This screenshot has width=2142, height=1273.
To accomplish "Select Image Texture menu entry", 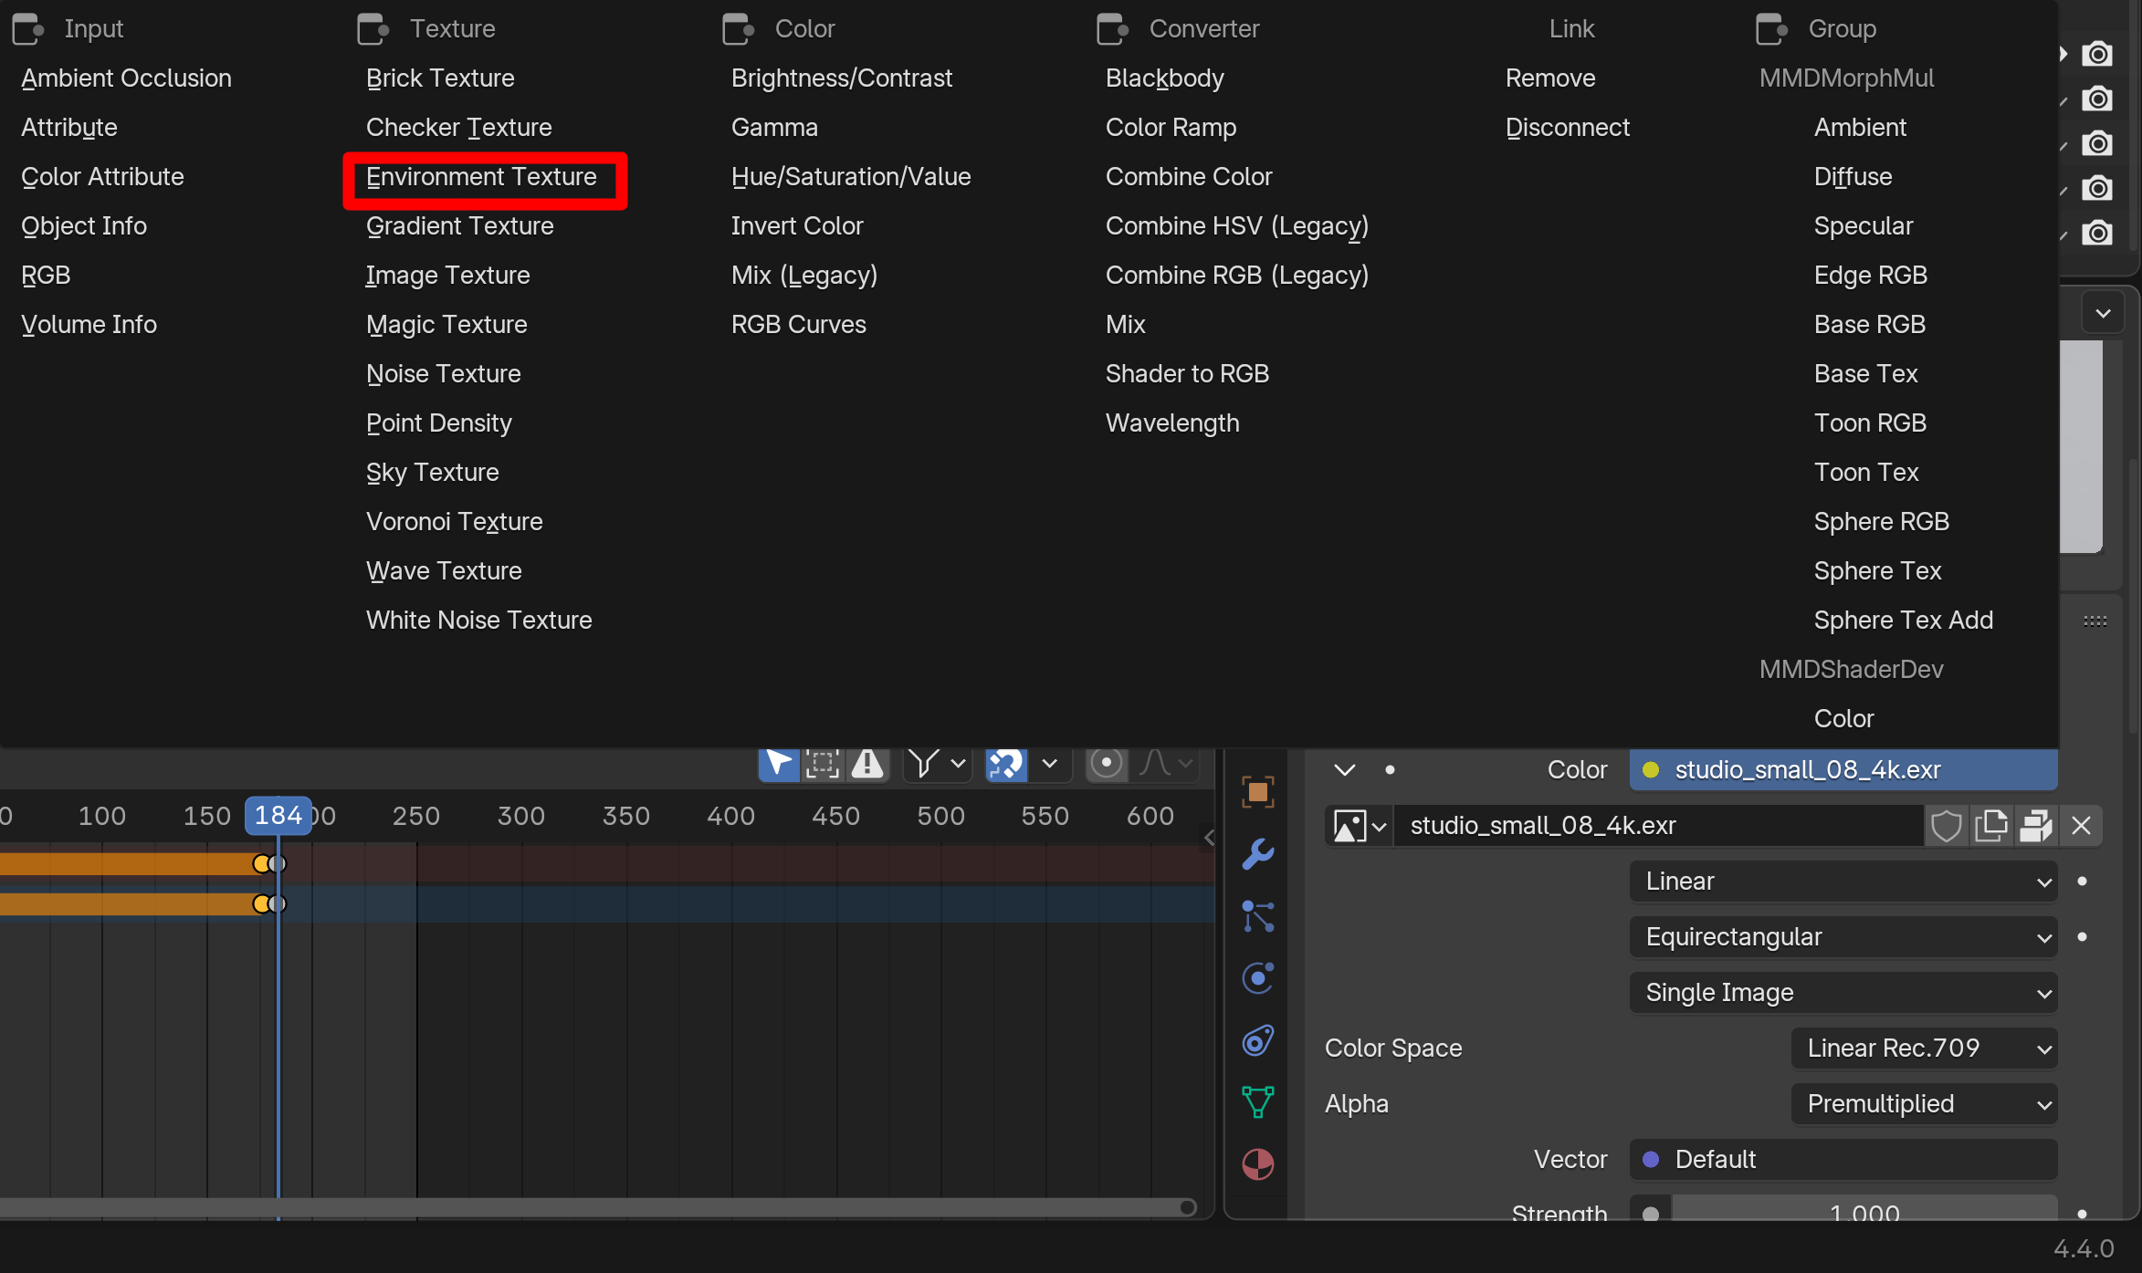I will 447,276.
